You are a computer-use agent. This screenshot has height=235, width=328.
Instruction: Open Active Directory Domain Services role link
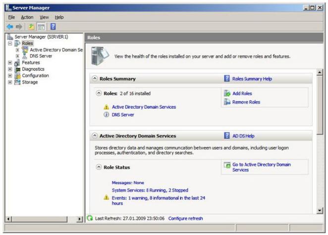pyautogui.click(x=144, y=107)
